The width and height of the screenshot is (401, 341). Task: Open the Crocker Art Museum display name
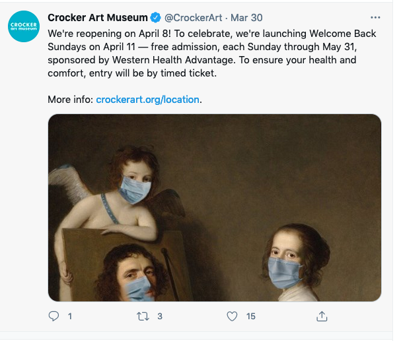point(98,18)
